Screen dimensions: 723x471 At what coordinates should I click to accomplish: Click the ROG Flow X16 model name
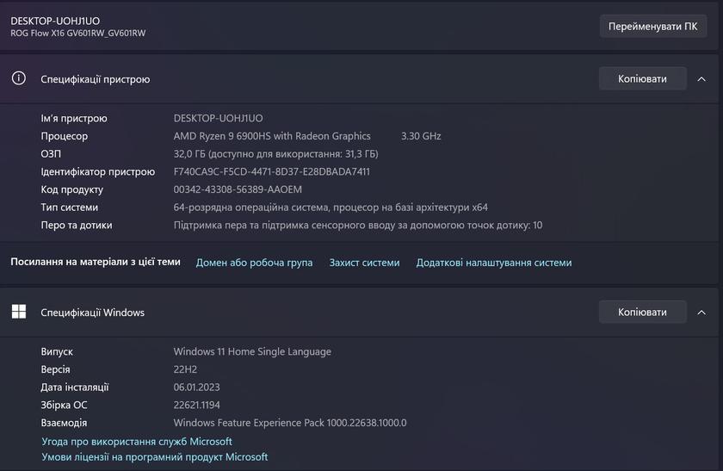pyautogui.click(x=78, y=33)
